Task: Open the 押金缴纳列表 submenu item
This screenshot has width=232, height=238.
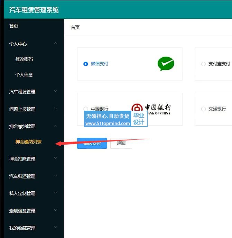Action: pyautogui.click(x=28, y=142)
